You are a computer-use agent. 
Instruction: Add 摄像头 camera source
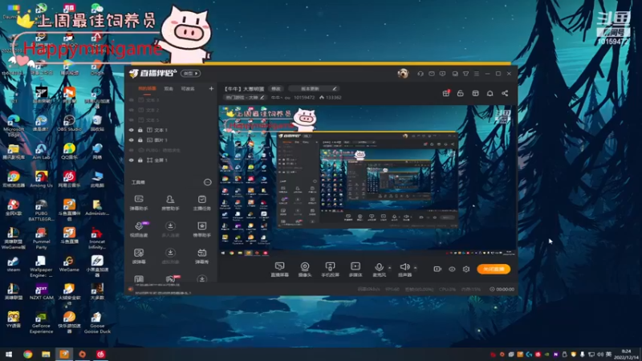click(x=305, y=270)
